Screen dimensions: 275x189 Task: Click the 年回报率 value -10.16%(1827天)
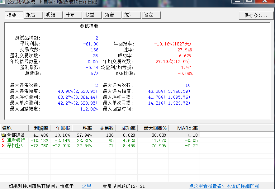click(x=173, y=44)
